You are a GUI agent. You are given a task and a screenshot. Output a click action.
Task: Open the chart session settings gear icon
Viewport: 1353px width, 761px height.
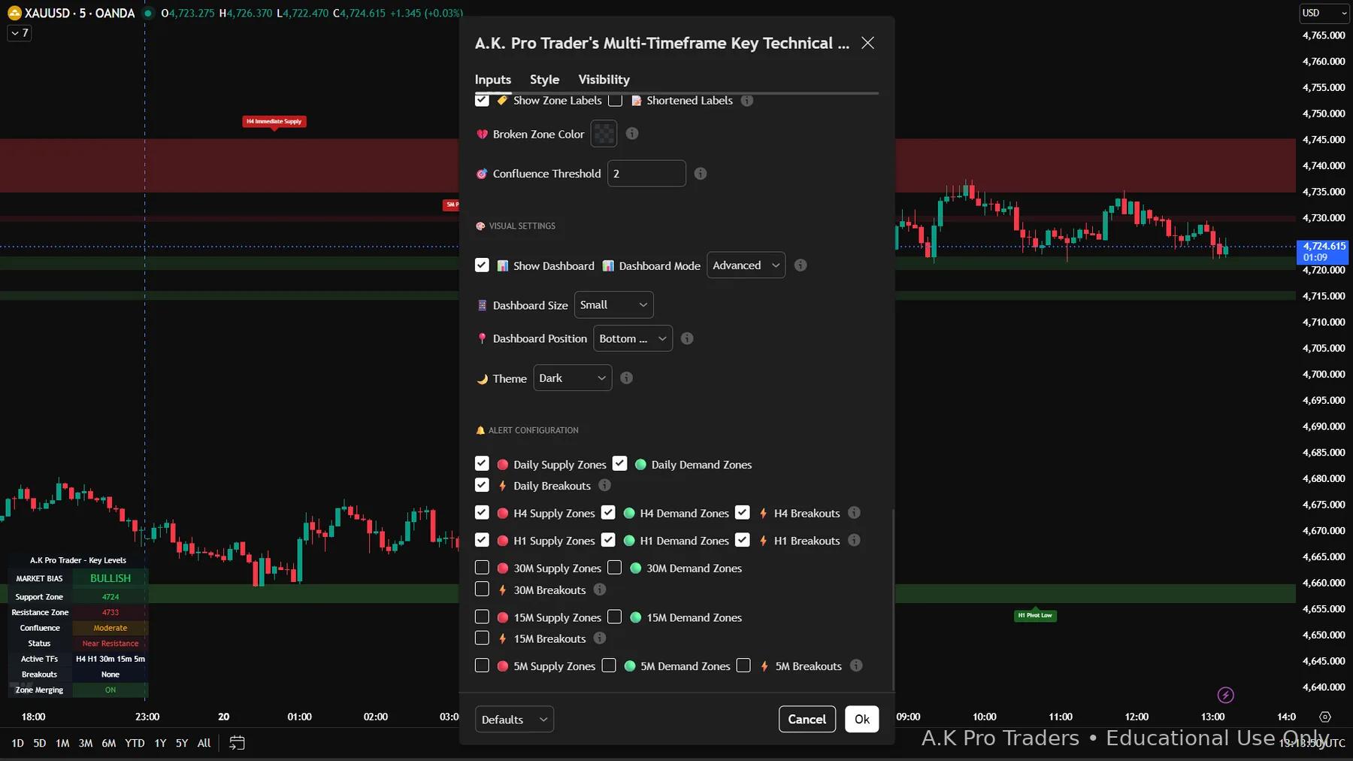pos(1325,717)
